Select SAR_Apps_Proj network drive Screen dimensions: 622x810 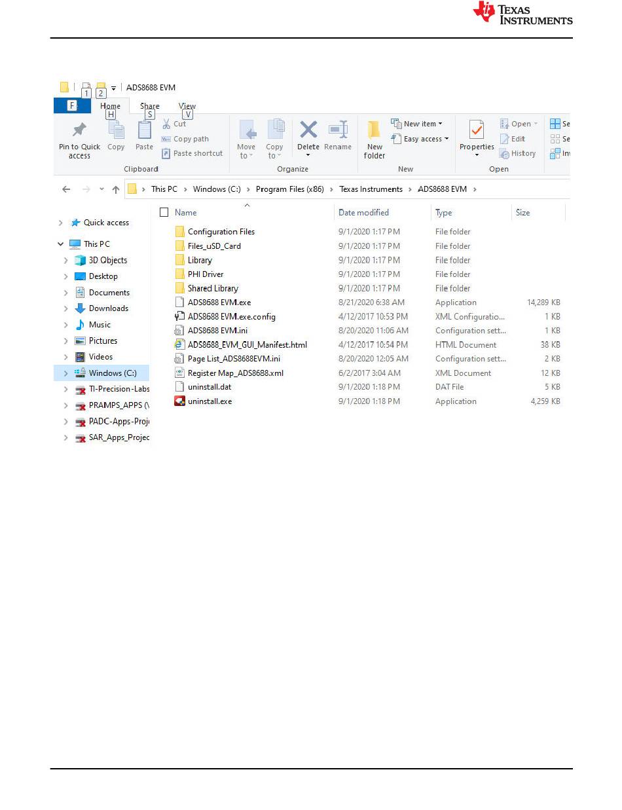[x=119, y=437]
